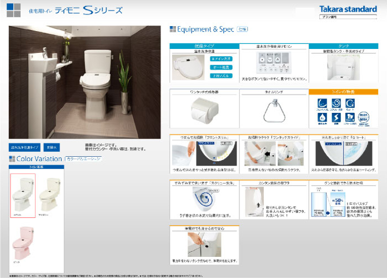The image size is (387, 278).
Task: Select the ivory toilet color variation
Action: [x=50, y=196]
